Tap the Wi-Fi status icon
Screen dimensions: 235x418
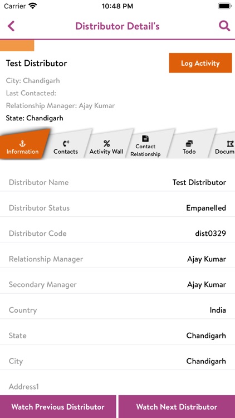(33, 6)
